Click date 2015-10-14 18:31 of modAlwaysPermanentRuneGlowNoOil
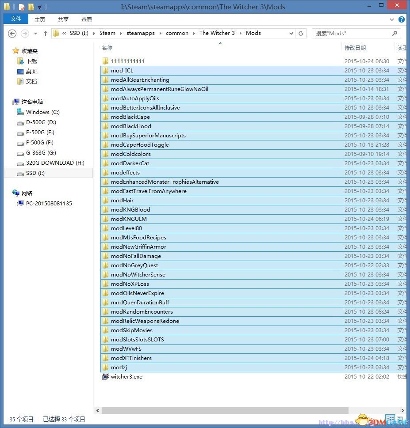The image size is (410, 428). coord(367,89)
